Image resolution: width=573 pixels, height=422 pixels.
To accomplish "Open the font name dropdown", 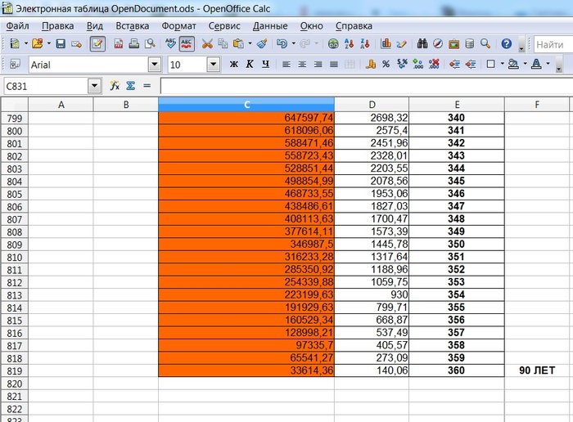I will (x=155, y=64).
